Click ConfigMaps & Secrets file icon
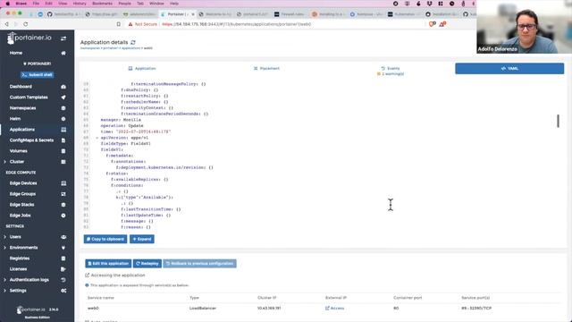The width and height of the screenshot is (572, 322). (63, 140)
